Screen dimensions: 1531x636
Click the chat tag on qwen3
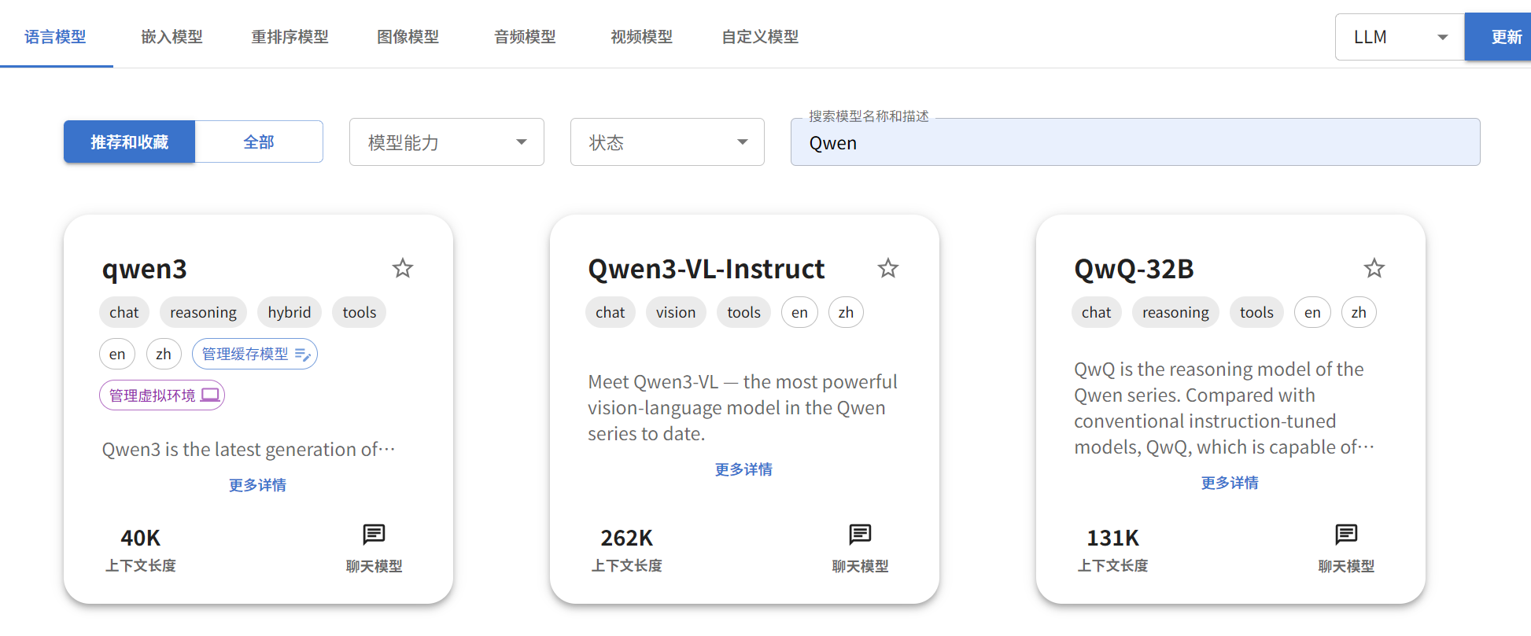click(124, 312)
